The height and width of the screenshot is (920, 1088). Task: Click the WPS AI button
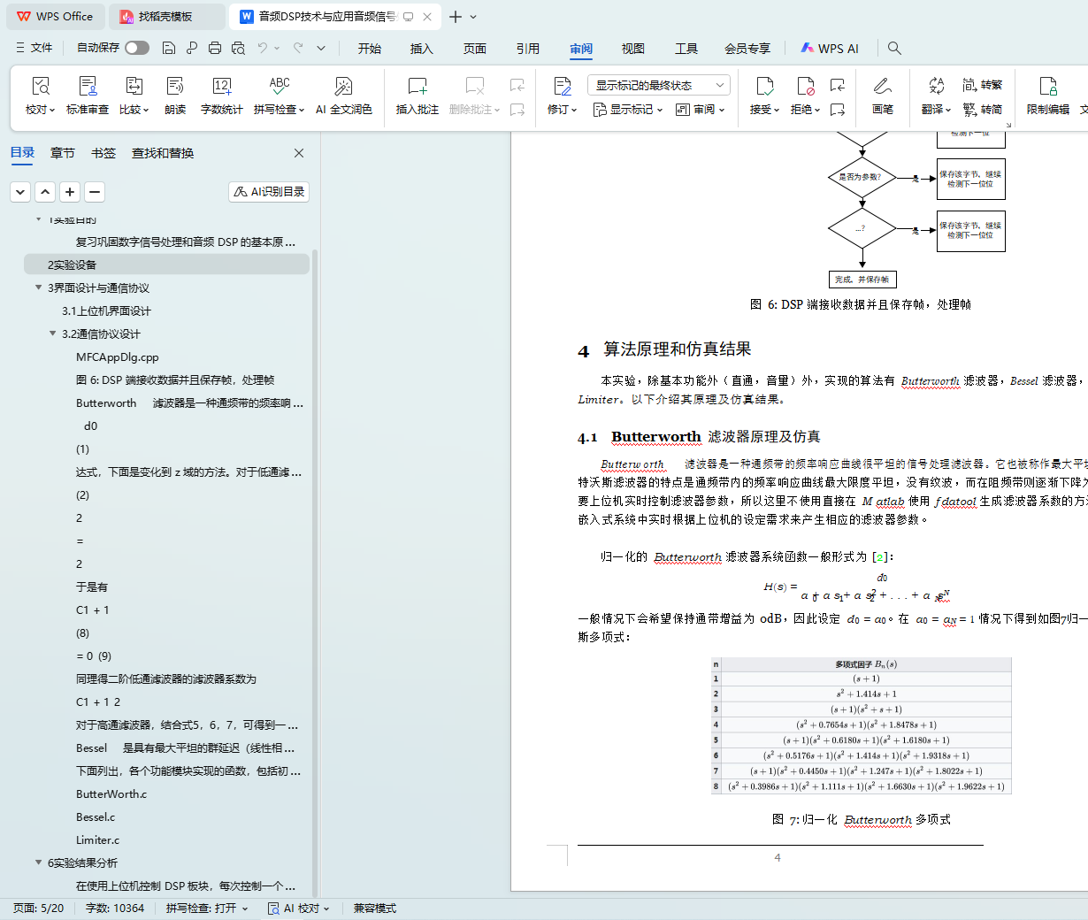830,49
